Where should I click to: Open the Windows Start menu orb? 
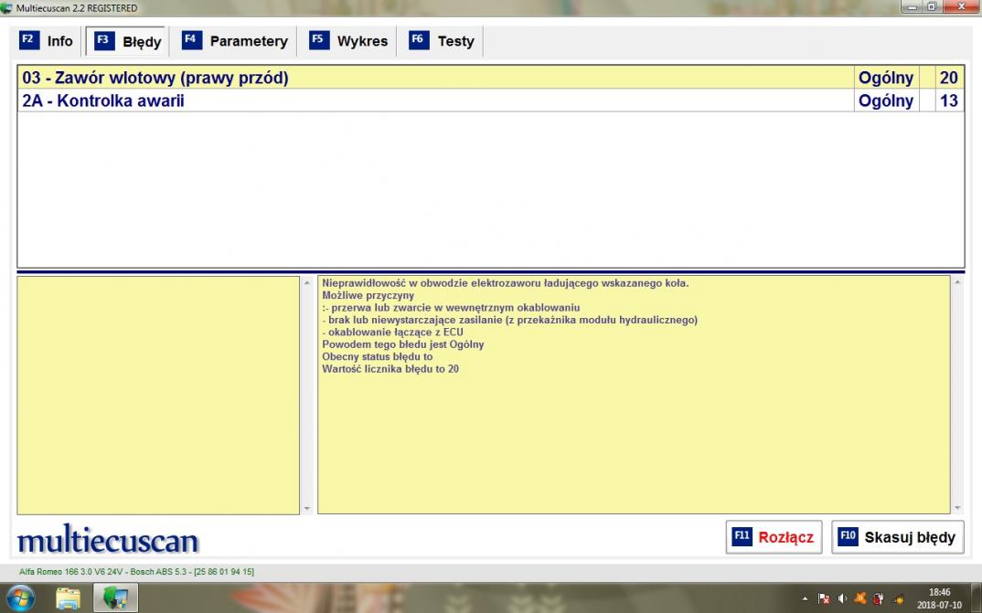(x=21, y=598)
